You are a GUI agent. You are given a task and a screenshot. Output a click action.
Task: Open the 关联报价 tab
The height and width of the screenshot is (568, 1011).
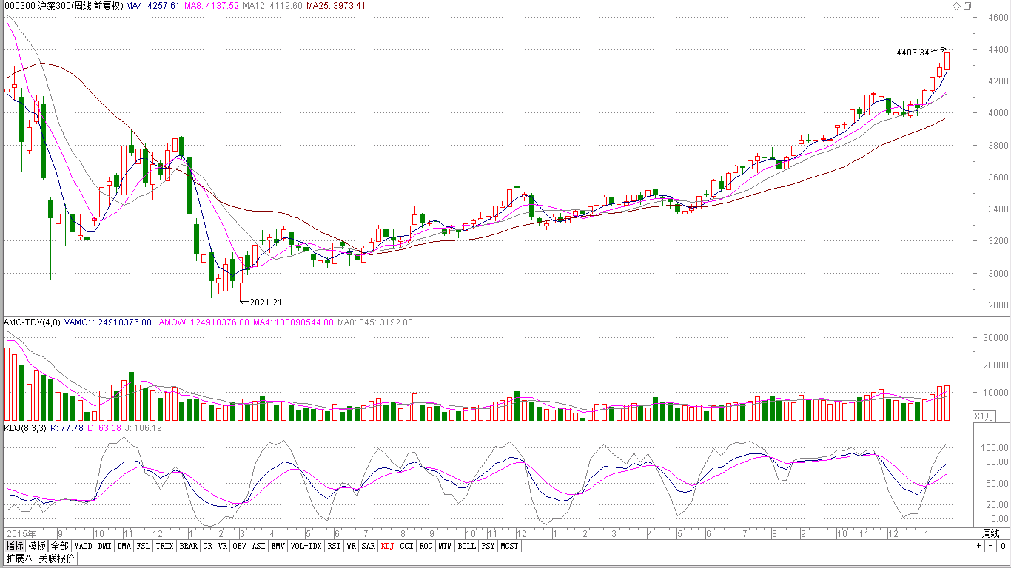click(56, 558)
